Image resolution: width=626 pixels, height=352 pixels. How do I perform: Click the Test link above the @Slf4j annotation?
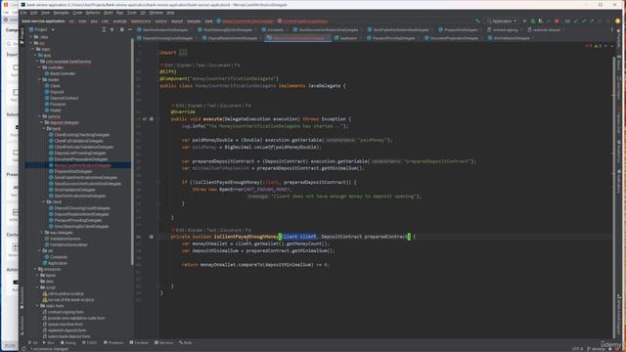click(x=200, y=66)
